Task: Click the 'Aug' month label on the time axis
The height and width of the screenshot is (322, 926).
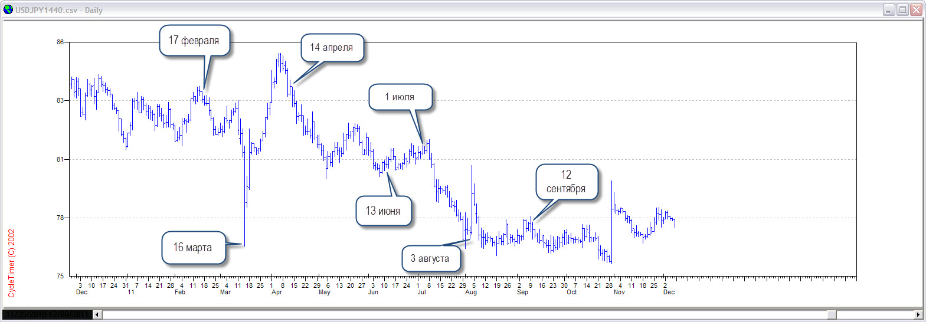Action: [471, 293]
